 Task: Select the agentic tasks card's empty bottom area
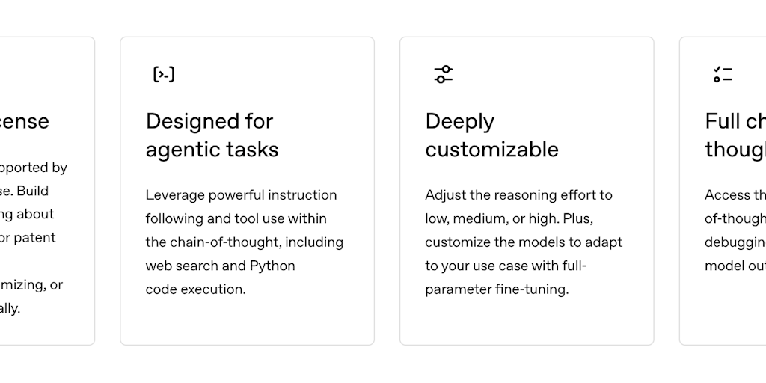[x=247, y=322]
